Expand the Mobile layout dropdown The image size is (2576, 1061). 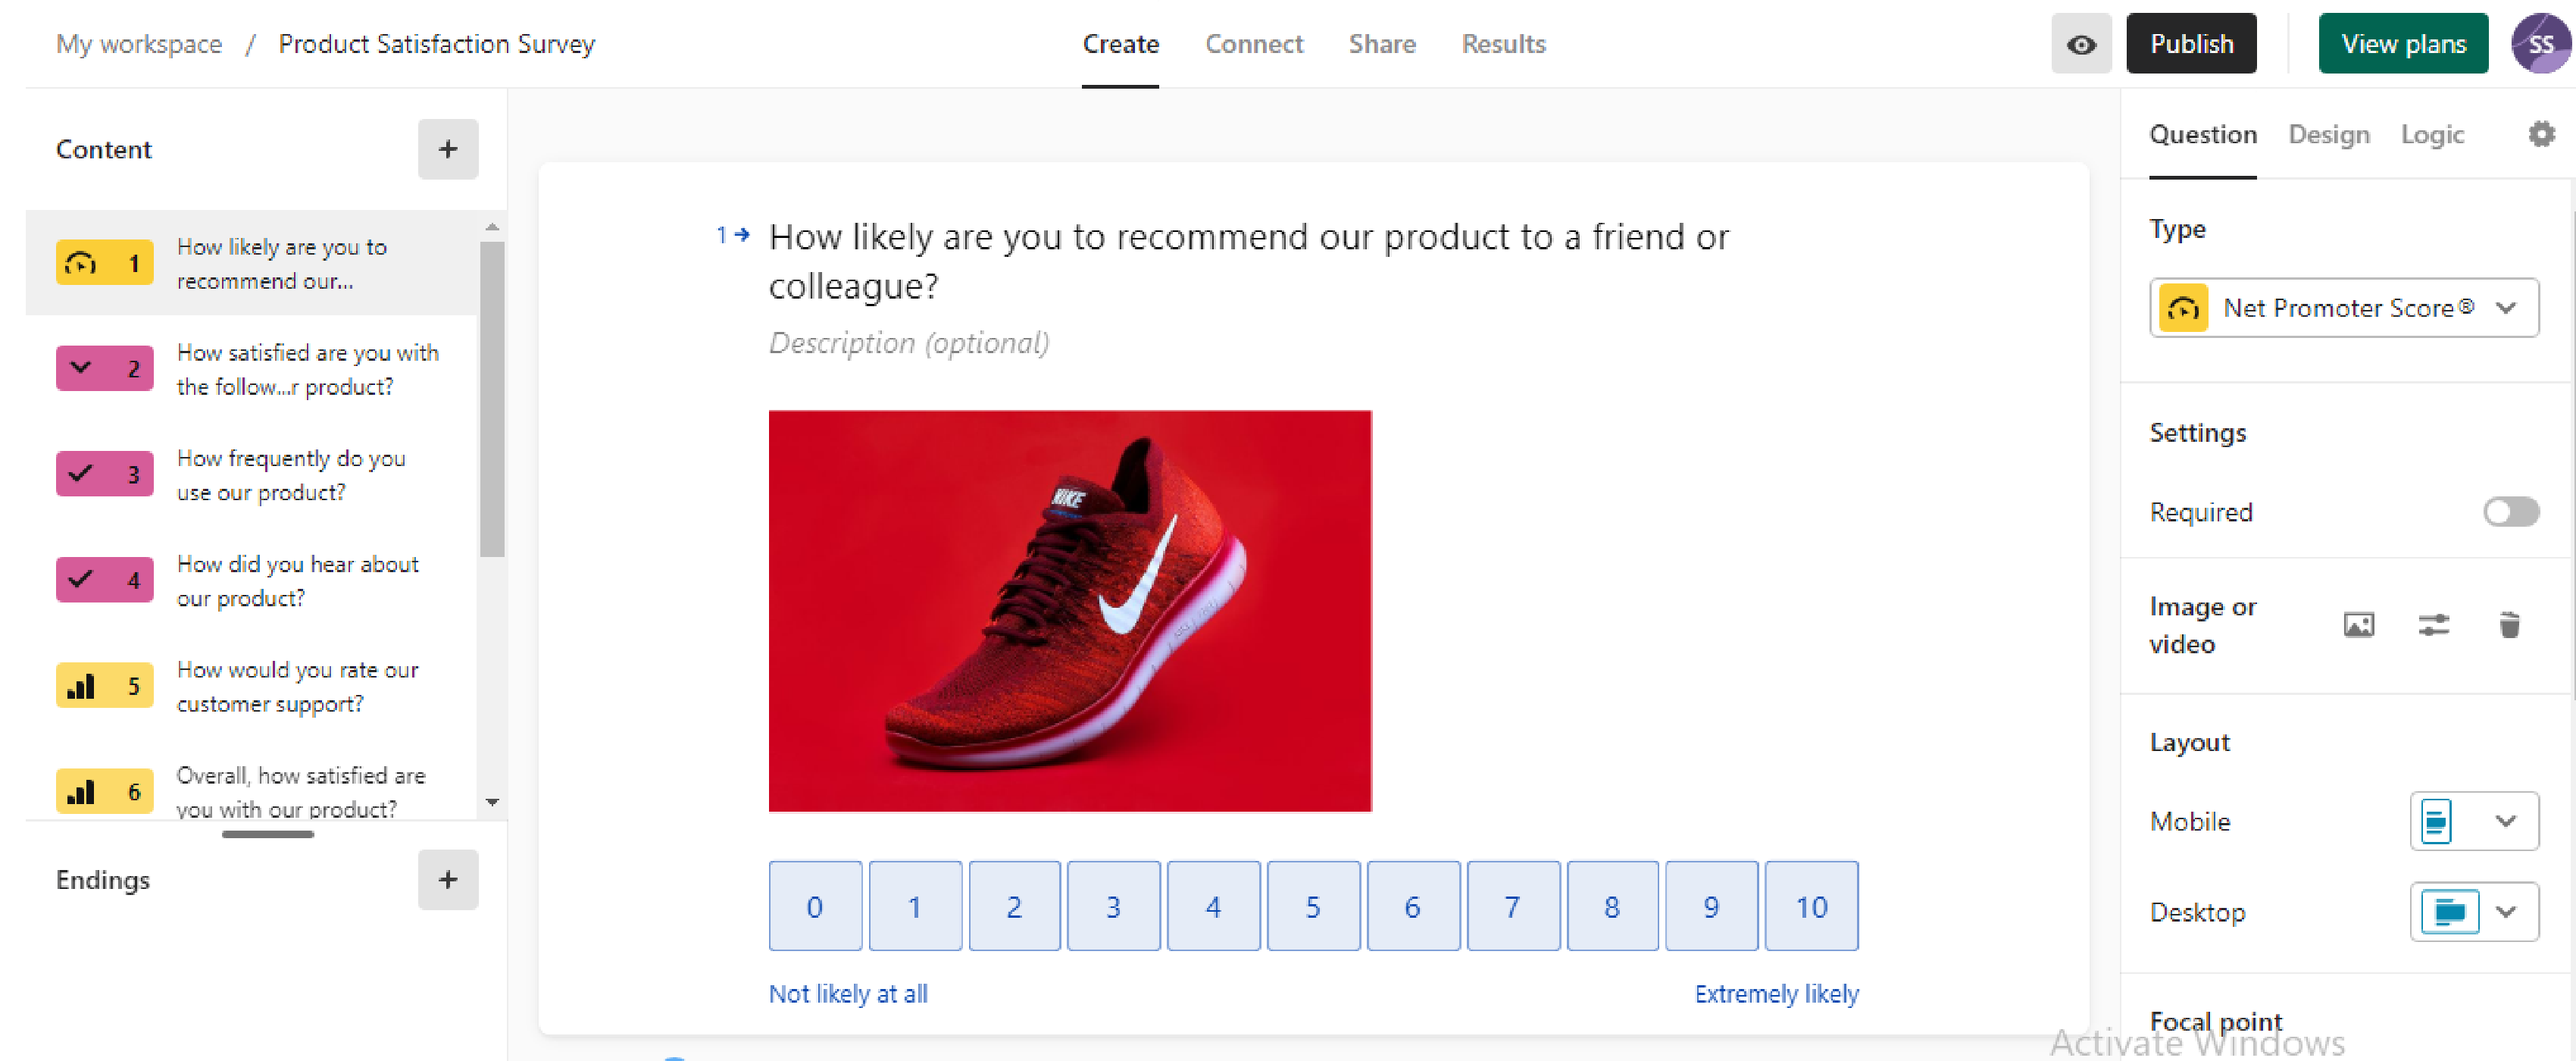pyautogui.click(x=2473, y=821)
